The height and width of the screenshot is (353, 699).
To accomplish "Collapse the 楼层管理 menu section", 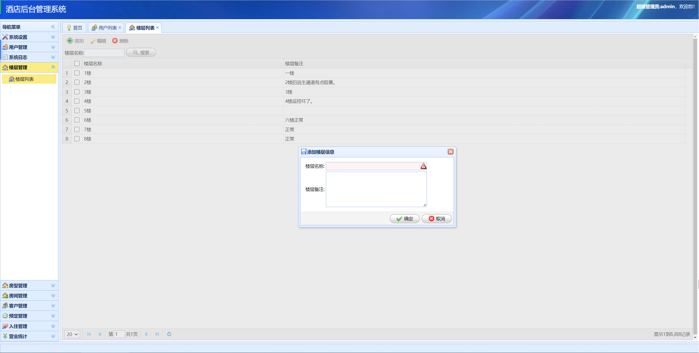I will (x=53, y=67).
